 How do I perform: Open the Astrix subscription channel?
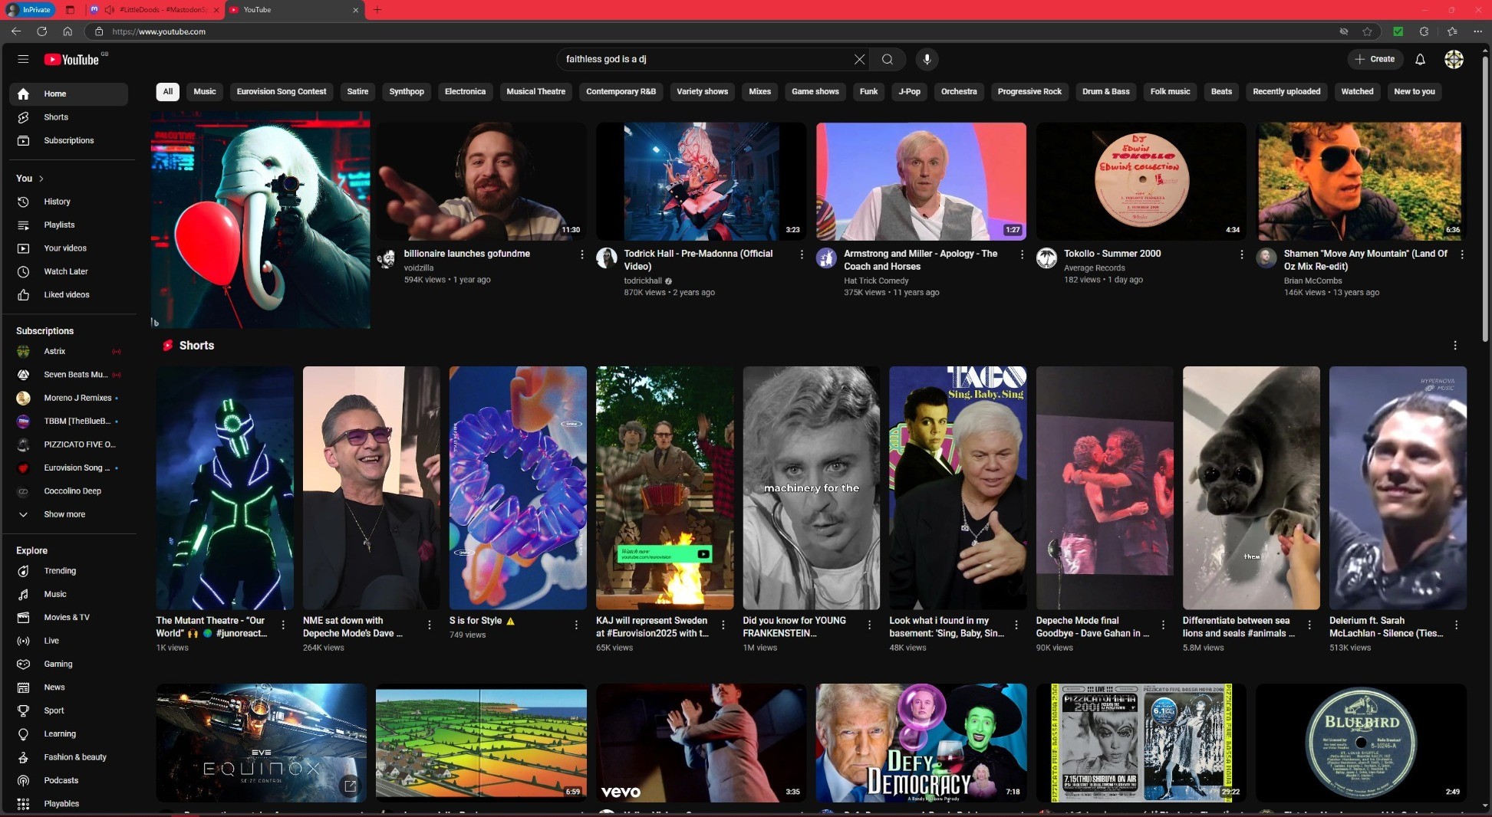[x=68, y=351]
